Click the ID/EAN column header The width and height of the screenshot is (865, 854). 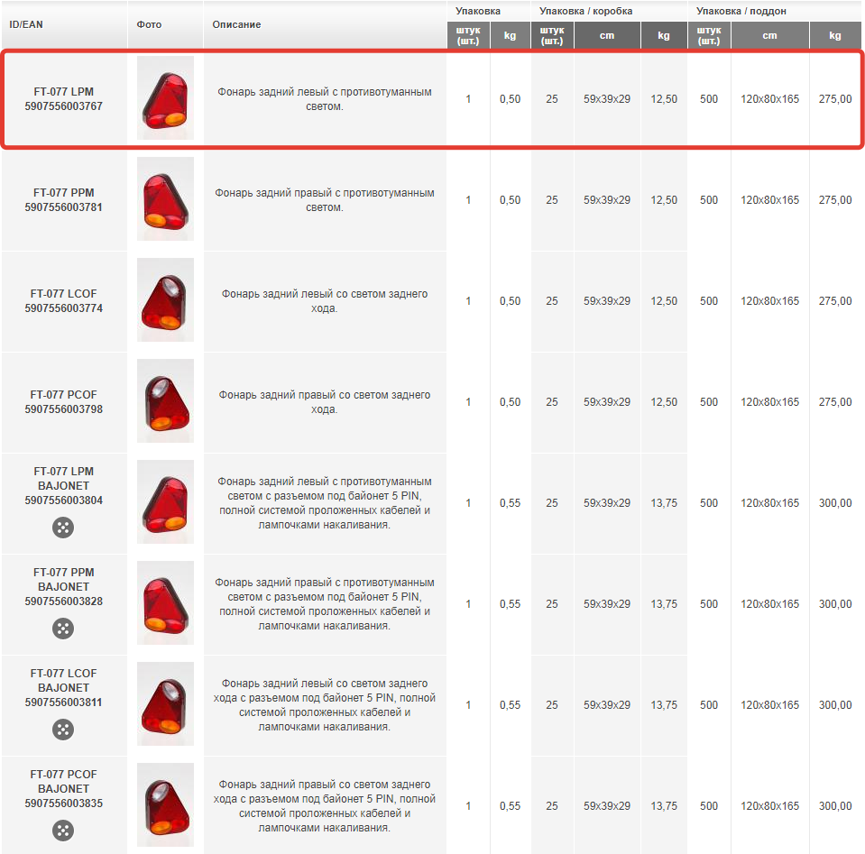pos(26,24)
